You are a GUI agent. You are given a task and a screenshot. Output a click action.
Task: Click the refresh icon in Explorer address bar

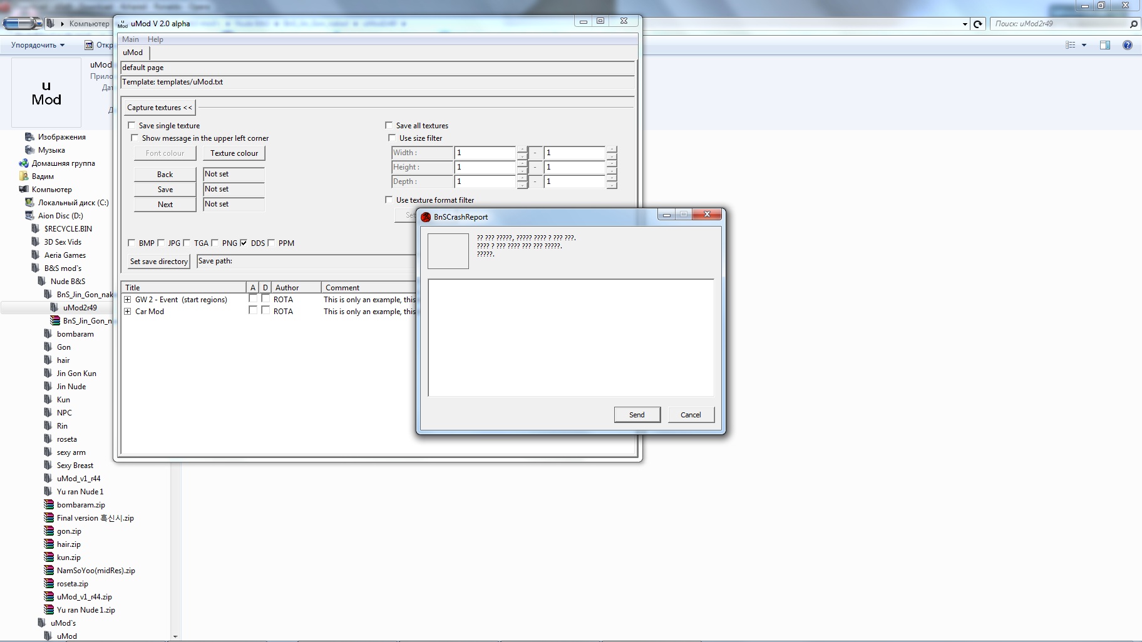(977, 24)
